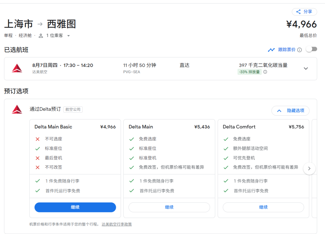Viewport: 325px width, 234px height.
Task: Click right arrow to show more fares
Action: click(x=309, y=169)
